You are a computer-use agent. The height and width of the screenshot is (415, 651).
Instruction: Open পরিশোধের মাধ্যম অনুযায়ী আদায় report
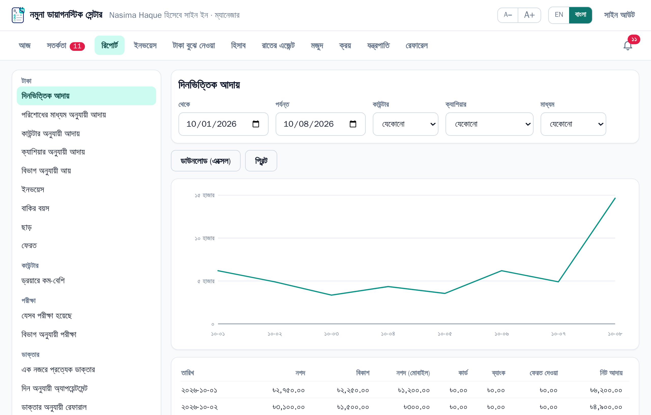[86, 115]
